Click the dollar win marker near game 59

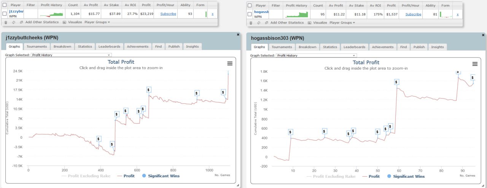point(396,82)
